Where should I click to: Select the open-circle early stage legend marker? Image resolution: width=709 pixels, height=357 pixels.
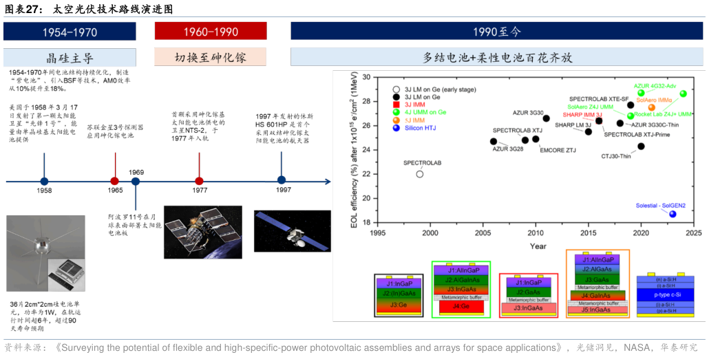[396, 89]
